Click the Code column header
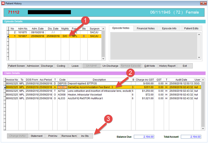Screen dimensions: 208x143 pyautogui.click(x=62, y=80)
